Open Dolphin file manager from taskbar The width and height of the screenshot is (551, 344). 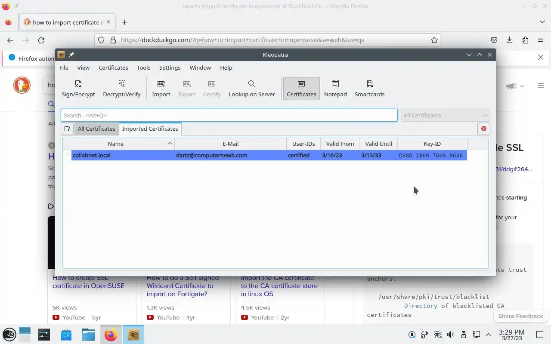pos(88,335)
